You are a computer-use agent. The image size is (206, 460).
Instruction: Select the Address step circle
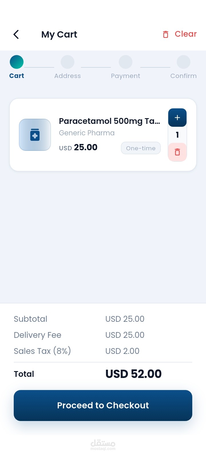(68, 62)
